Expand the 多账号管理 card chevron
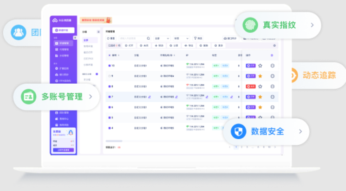 pyautogui.click(x=91, y=97)
